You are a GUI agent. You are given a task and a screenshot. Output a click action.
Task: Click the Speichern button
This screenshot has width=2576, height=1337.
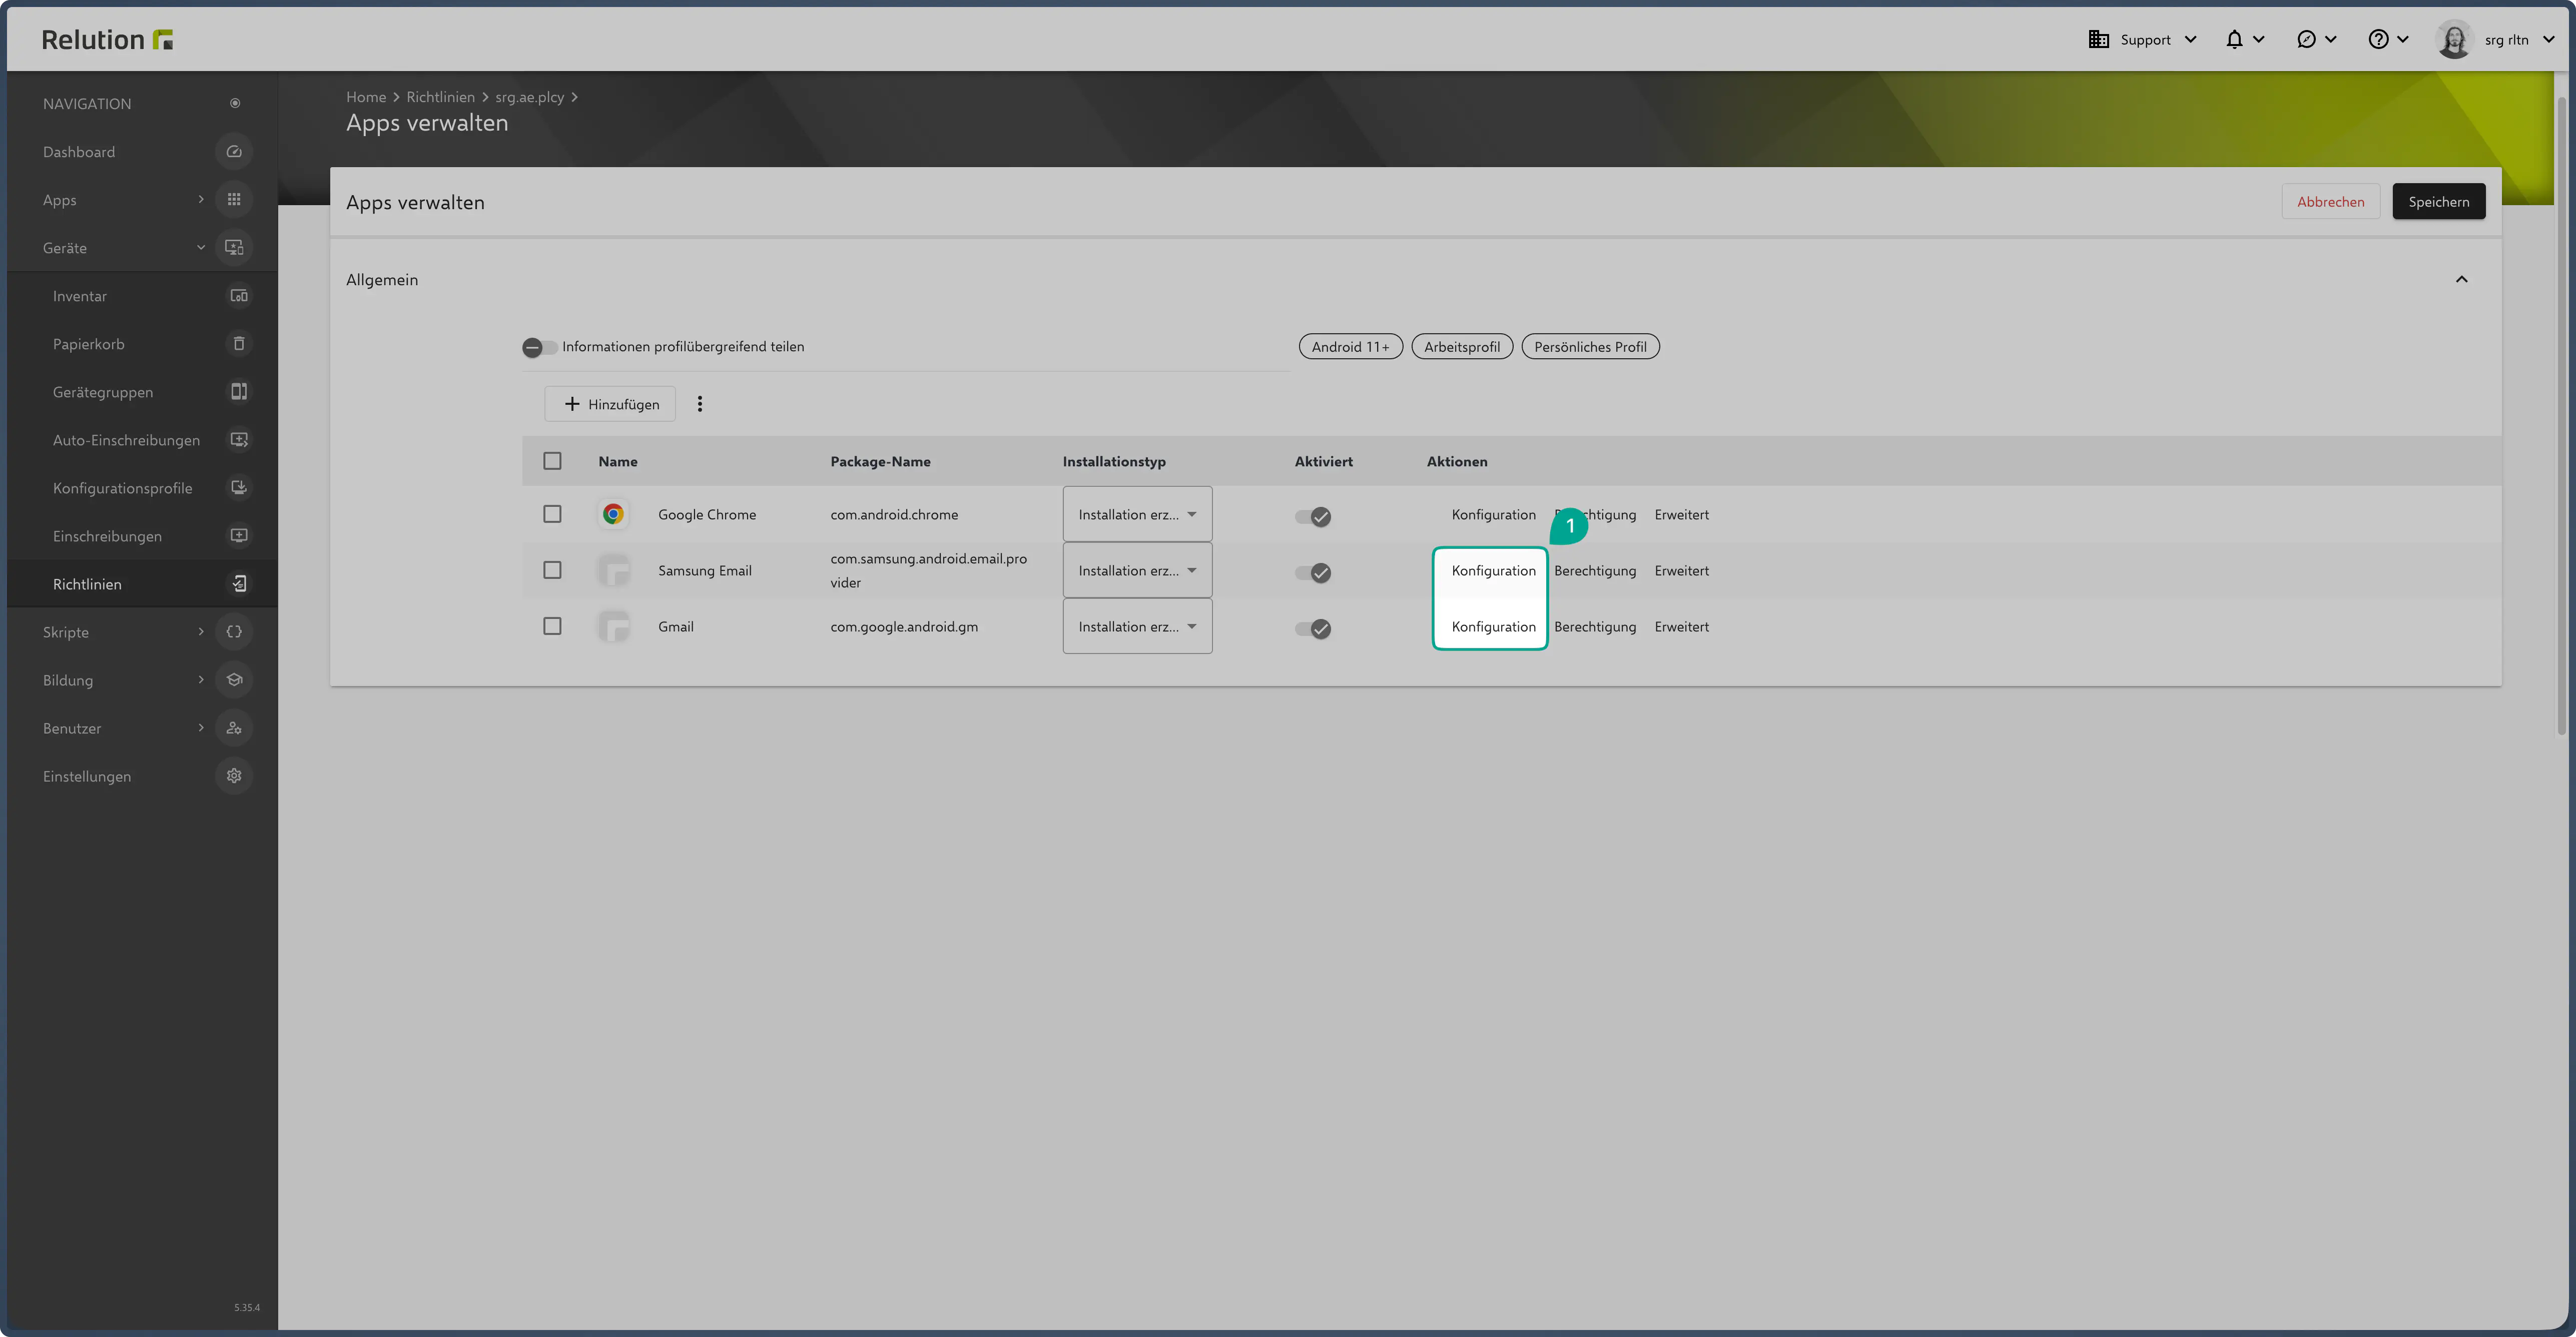(x=2438, y=202)
